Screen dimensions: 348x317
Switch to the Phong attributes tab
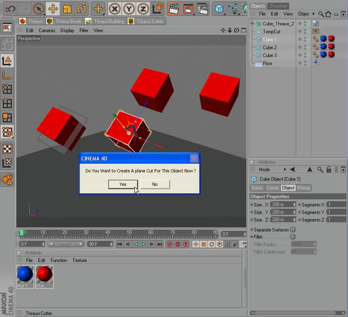point(303,188)
